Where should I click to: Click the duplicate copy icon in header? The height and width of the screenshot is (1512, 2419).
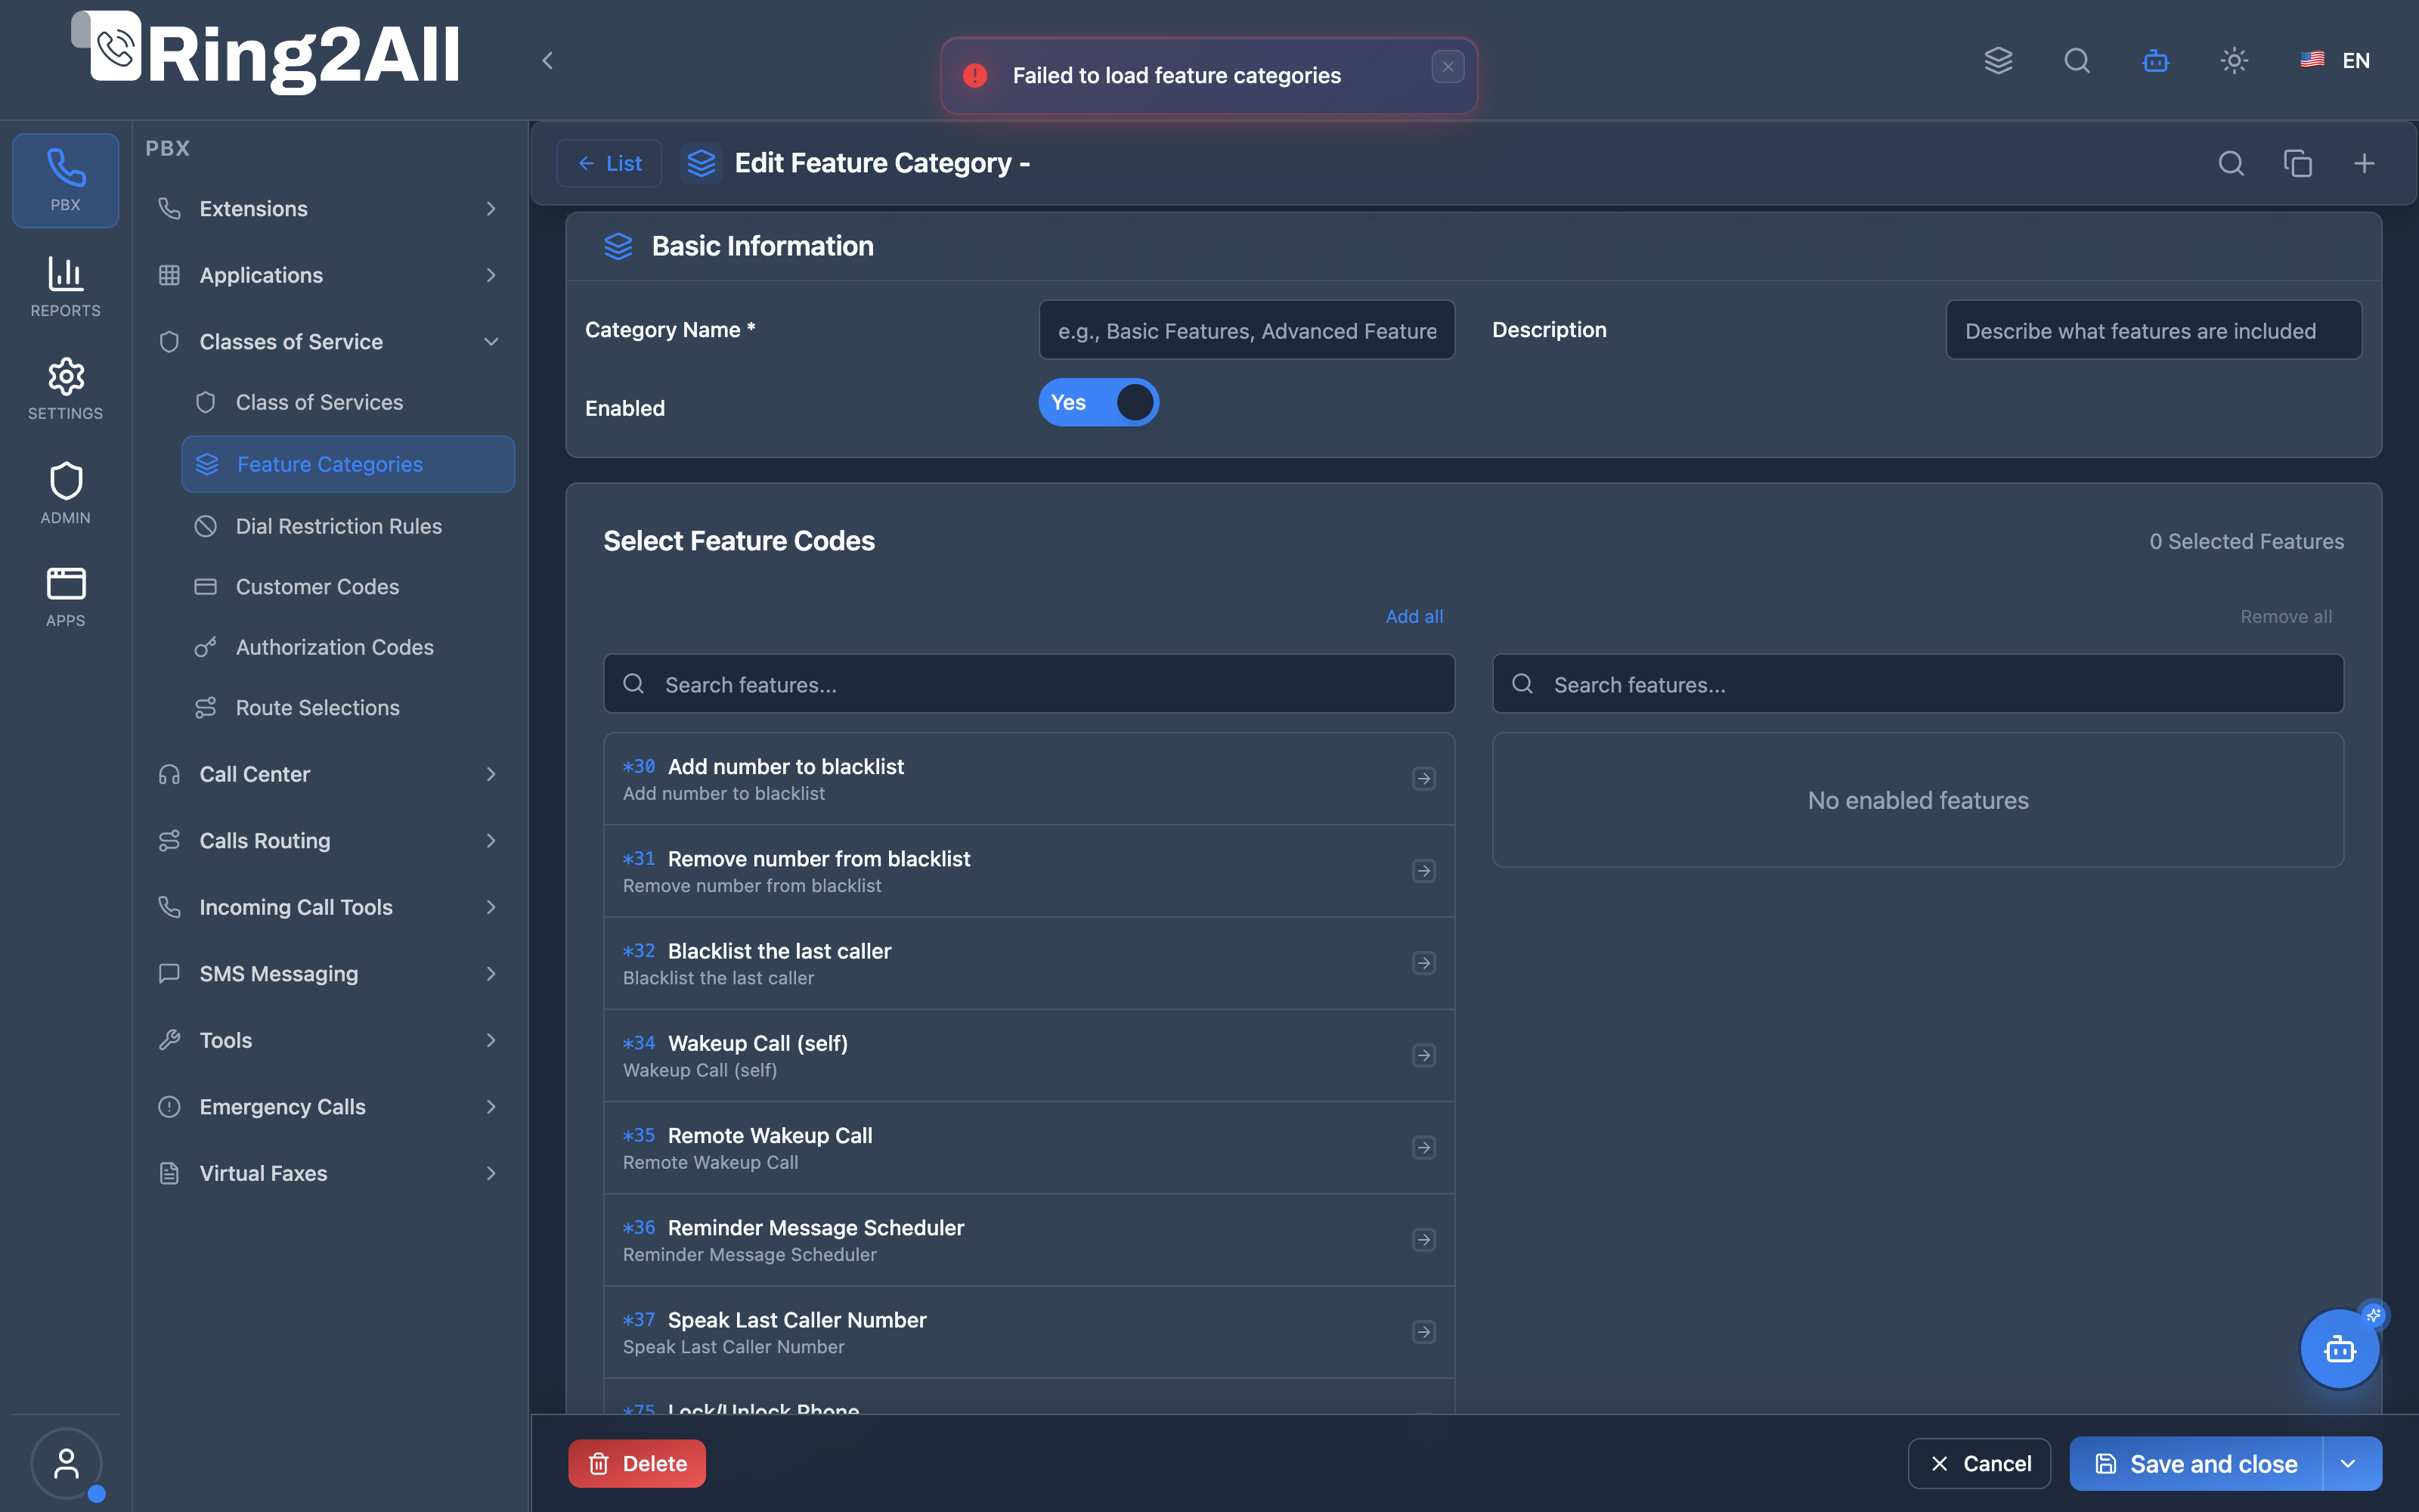point(2297,163)
